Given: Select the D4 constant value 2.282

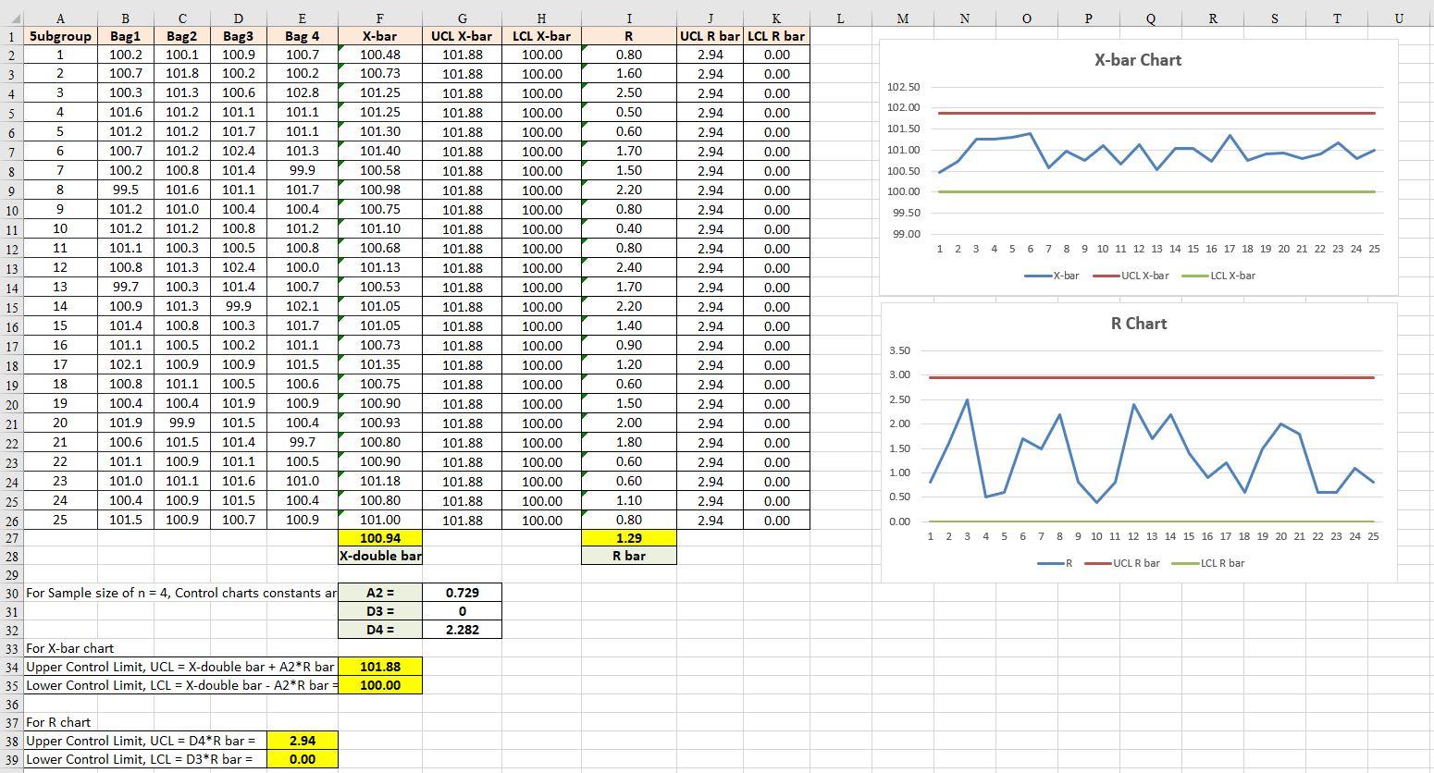Looking at the screenshot, I should pyautogui.click(x=462, y=630).
